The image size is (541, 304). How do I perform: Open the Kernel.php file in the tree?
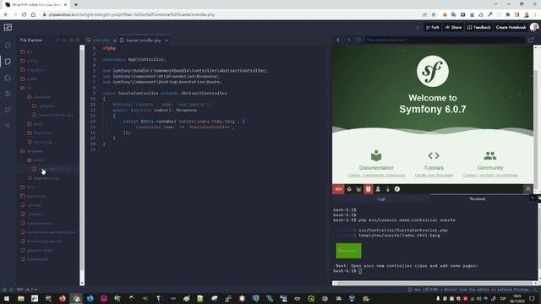[x=43, y=142]
